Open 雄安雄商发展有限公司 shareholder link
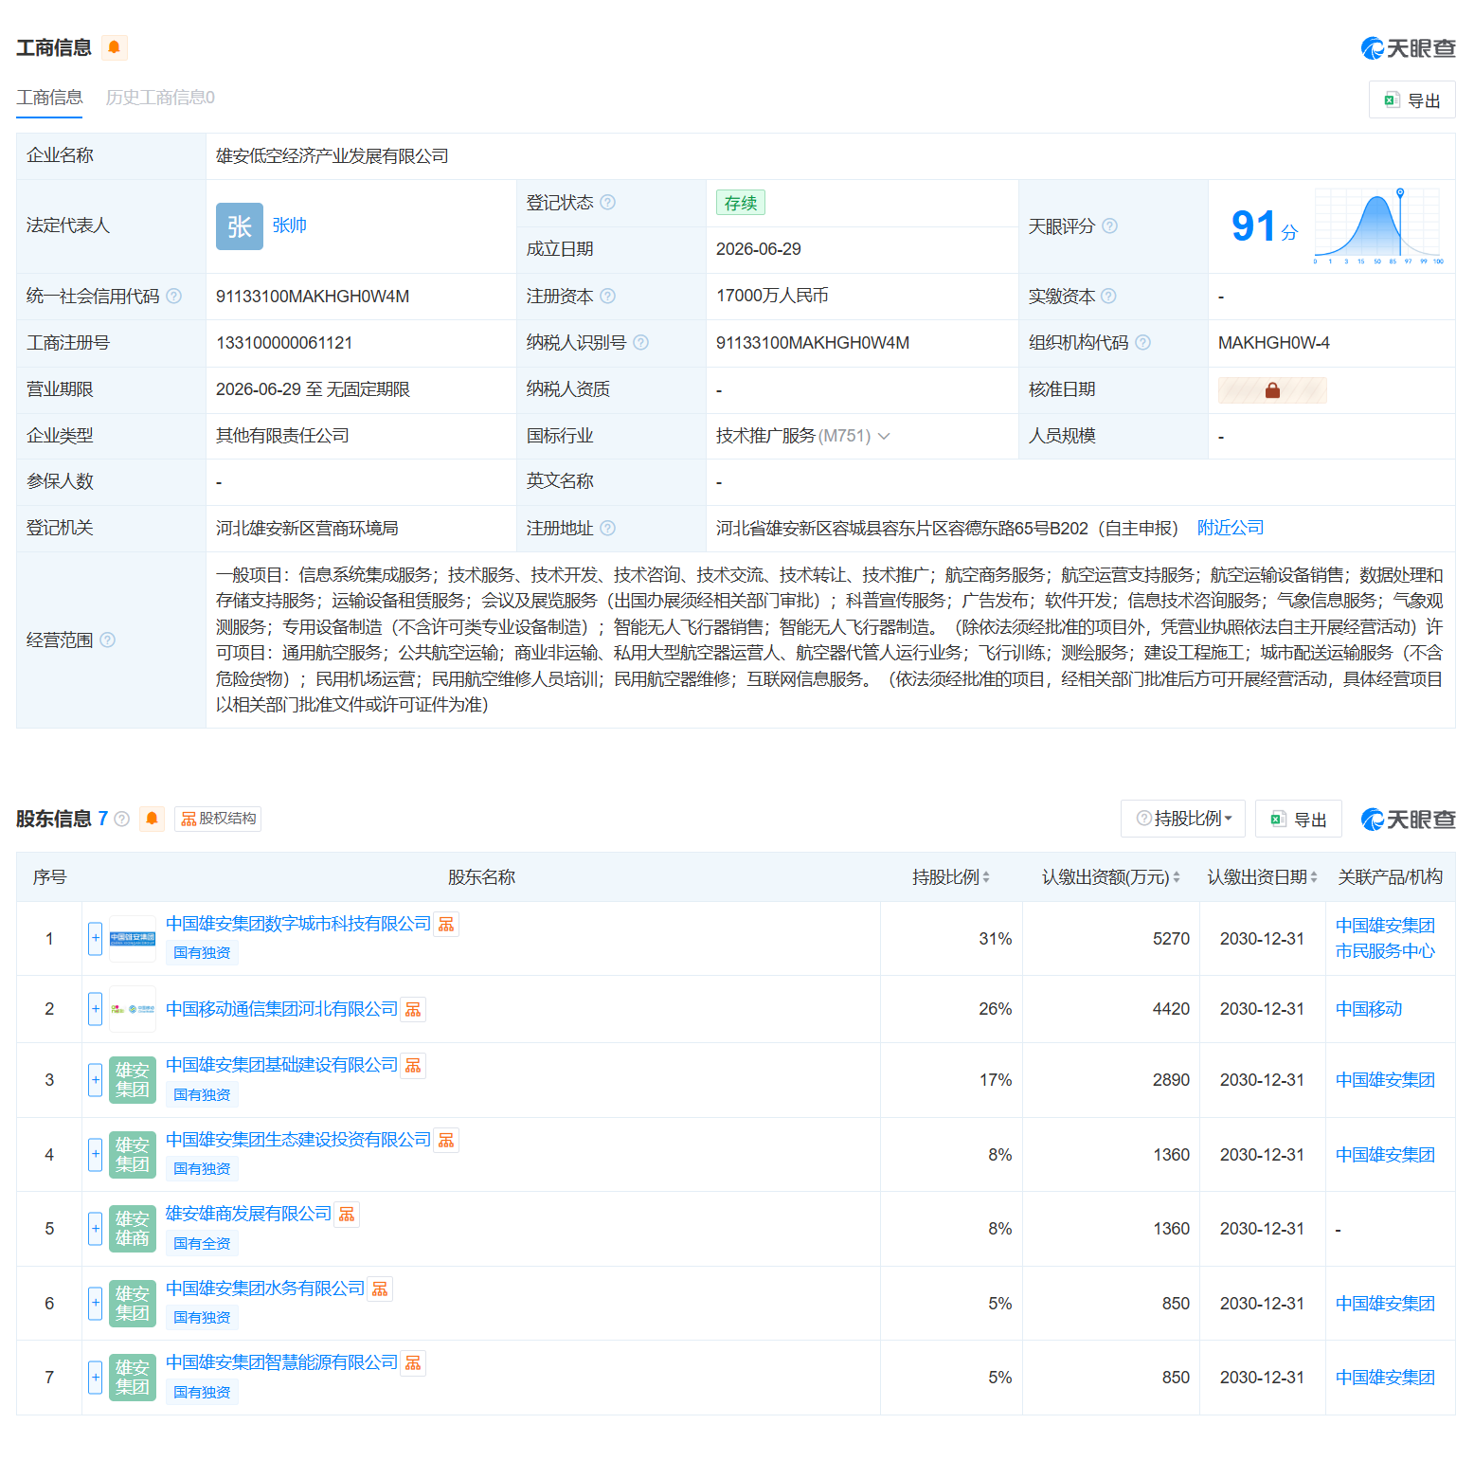The height and width of the screenshot is (1460, 1474). 248,1214
